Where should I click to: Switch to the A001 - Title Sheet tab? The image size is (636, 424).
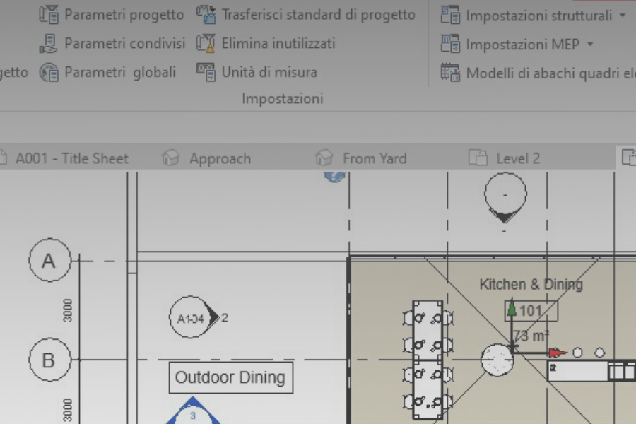(x=73, y=158)
